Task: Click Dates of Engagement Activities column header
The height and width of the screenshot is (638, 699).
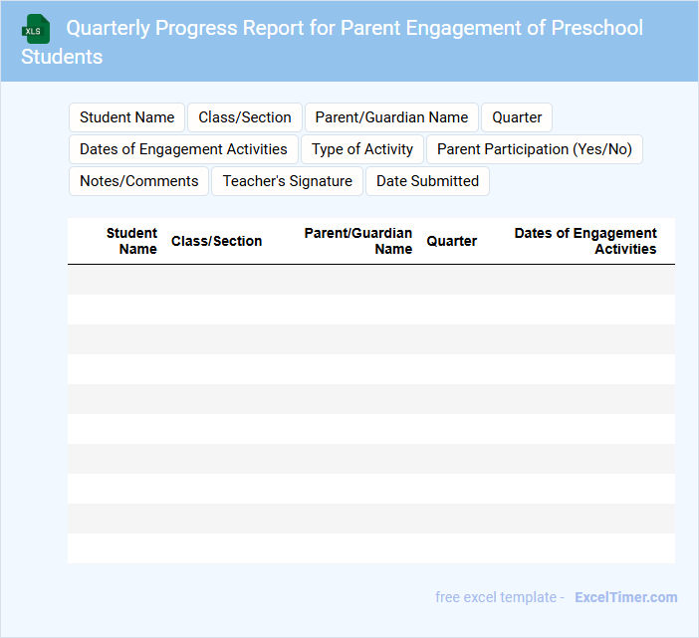Action: (585, 241)
